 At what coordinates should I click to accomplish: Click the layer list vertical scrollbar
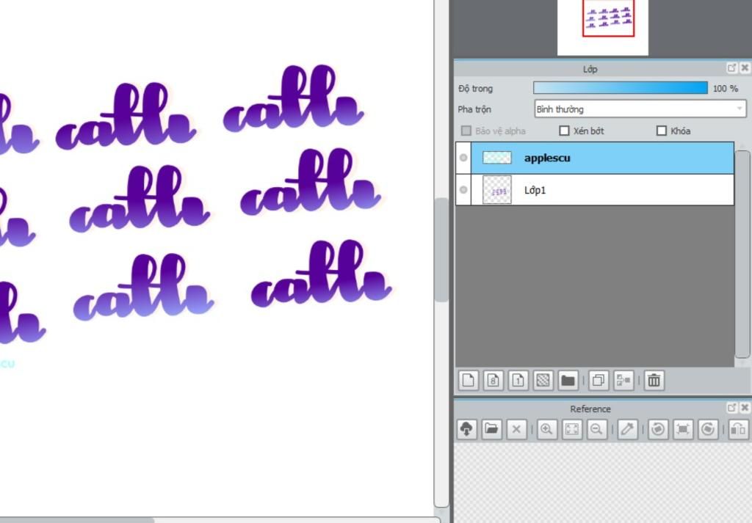click(x=742, y=254)
